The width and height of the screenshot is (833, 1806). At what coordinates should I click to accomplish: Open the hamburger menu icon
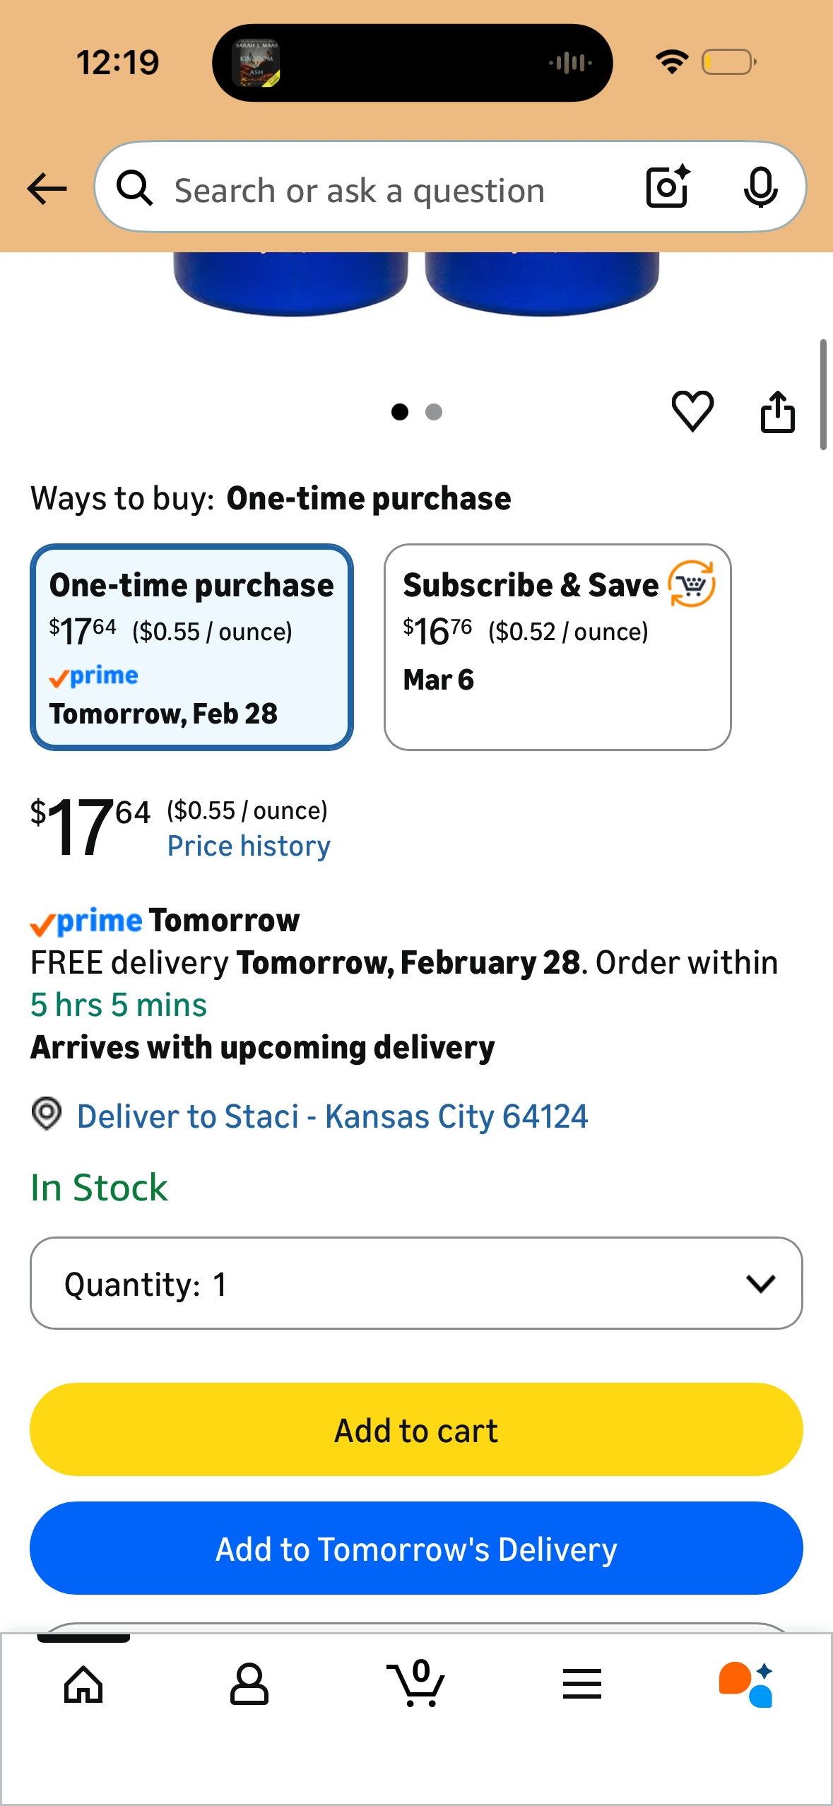[x=582, y=1684]
